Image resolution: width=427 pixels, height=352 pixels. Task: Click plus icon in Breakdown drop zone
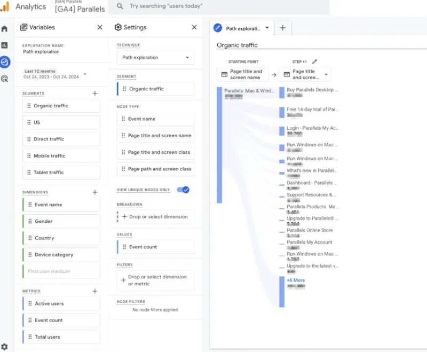[124, 216]
